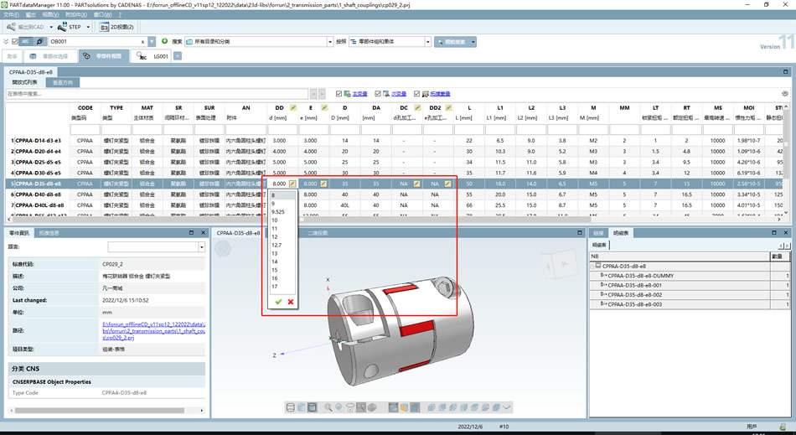Open the parts-and-assemblies filter dropdown
The height and width of the screenshot is (435, 796).
pyautogui.click(x=428, y=42)
